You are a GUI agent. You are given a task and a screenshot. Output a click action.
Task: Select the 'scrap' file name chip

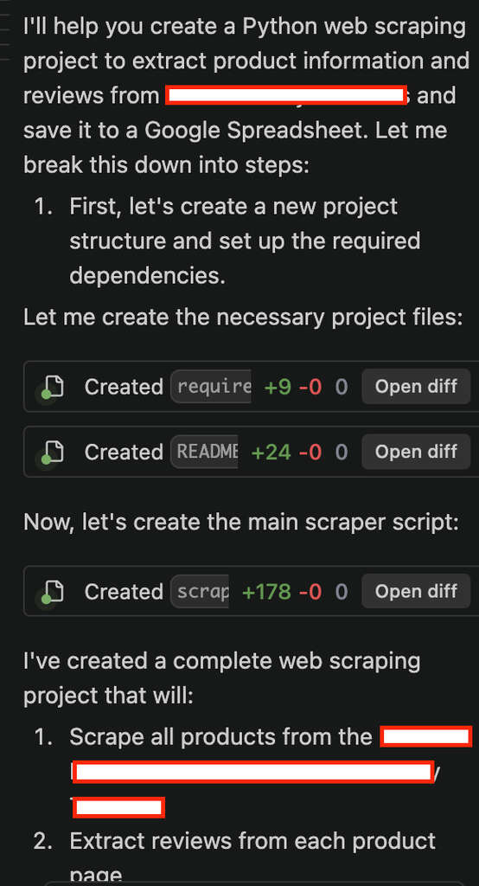coord(200,591)
